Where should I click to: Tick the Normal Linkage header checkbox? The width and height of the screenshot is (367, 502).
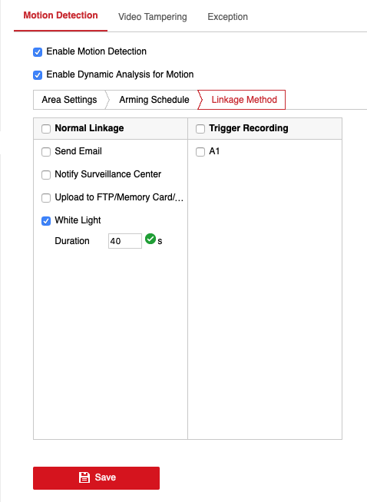tap(46, 129)
